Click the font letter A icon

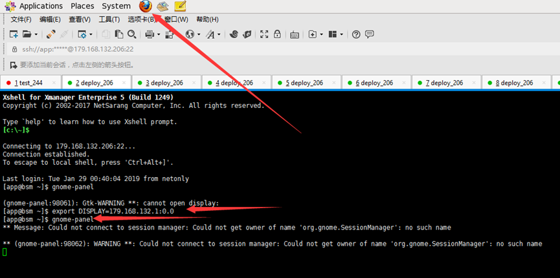[210, 34]
